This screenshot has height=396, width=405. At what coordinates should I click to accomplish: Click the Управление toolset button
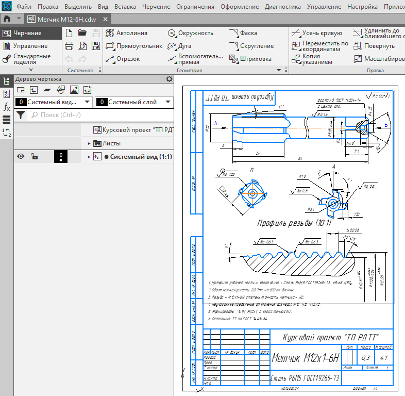coord(25,46)
